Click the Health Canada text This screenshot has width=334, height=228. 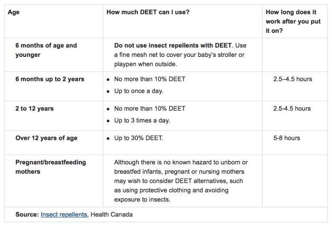pos(111,214)
